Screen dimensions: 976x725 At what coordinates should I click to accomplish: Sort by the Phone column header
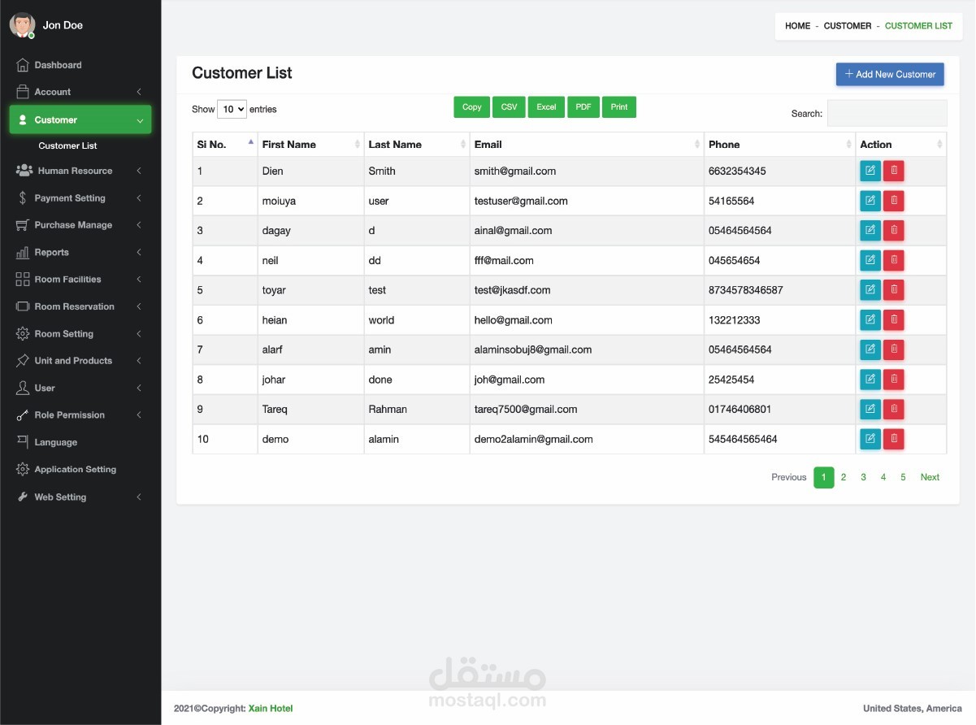(779, 144)
